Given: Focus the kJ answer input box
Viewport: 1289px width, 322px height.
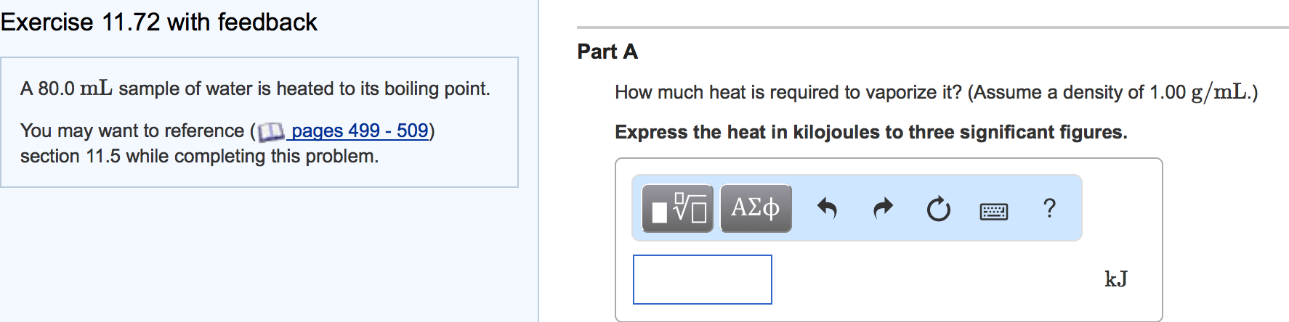Looking at the screenshot, I should point(703,279).
